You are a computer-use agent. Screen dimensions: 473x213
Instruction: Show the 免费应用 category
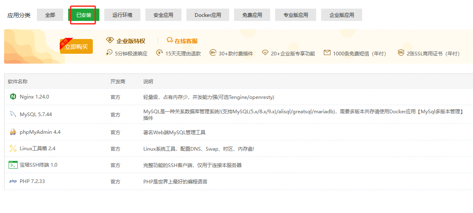tap(252, 15)
